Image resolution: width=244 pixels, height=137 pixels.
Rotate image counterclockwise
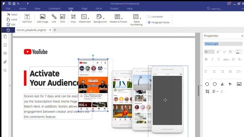tap(207, 84)
